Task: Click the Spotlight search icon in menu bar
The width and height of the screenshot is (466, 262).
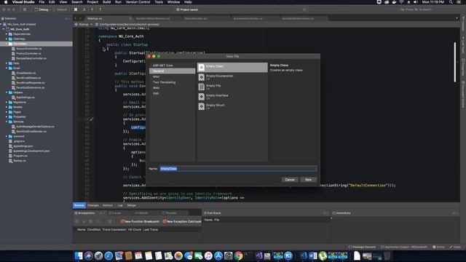Action: pos(451,2)
